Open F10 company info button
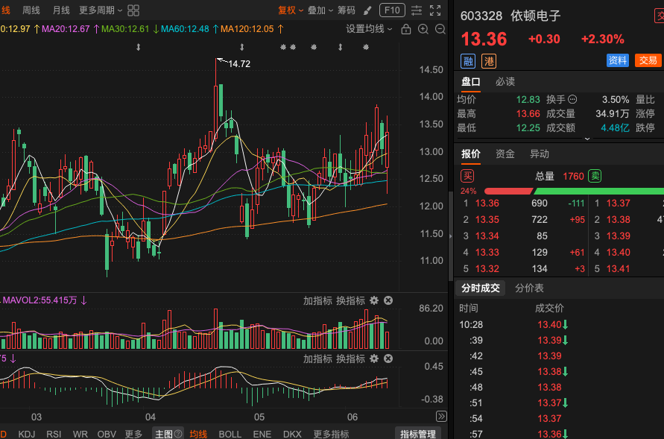The height and width of the screenshot is (439, 664). coord(392,10)
